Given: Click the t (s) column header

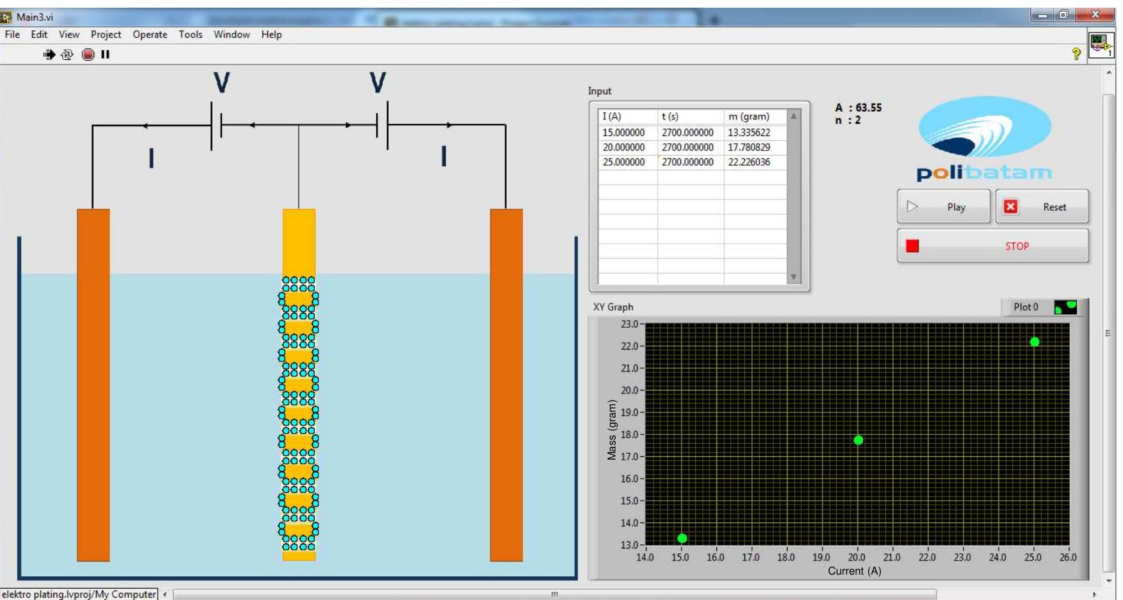Looking at the screenshot, I should tap(690, 117).
